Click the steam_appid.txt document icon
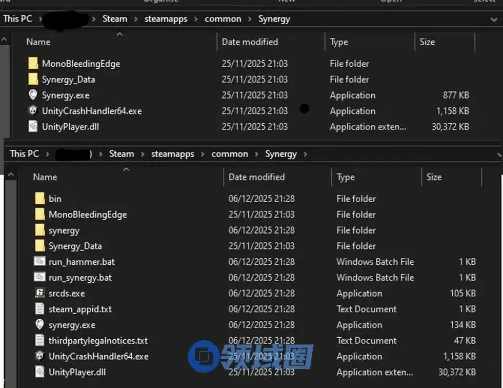Screen dimensions: 503x388 [x=40, y=309]
